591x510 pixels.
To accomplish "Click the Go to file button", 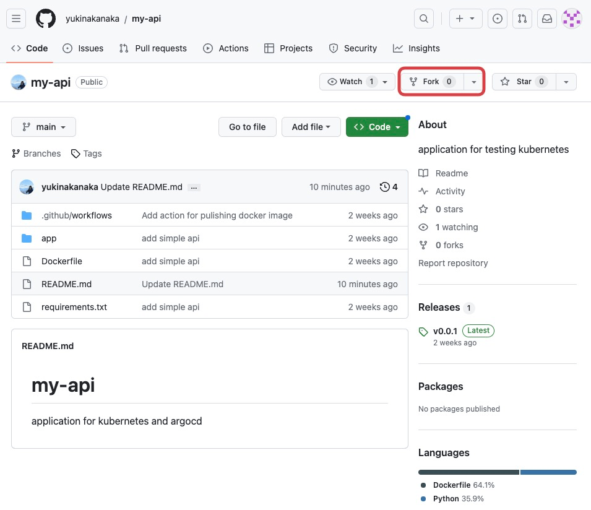I will point(247,127).
